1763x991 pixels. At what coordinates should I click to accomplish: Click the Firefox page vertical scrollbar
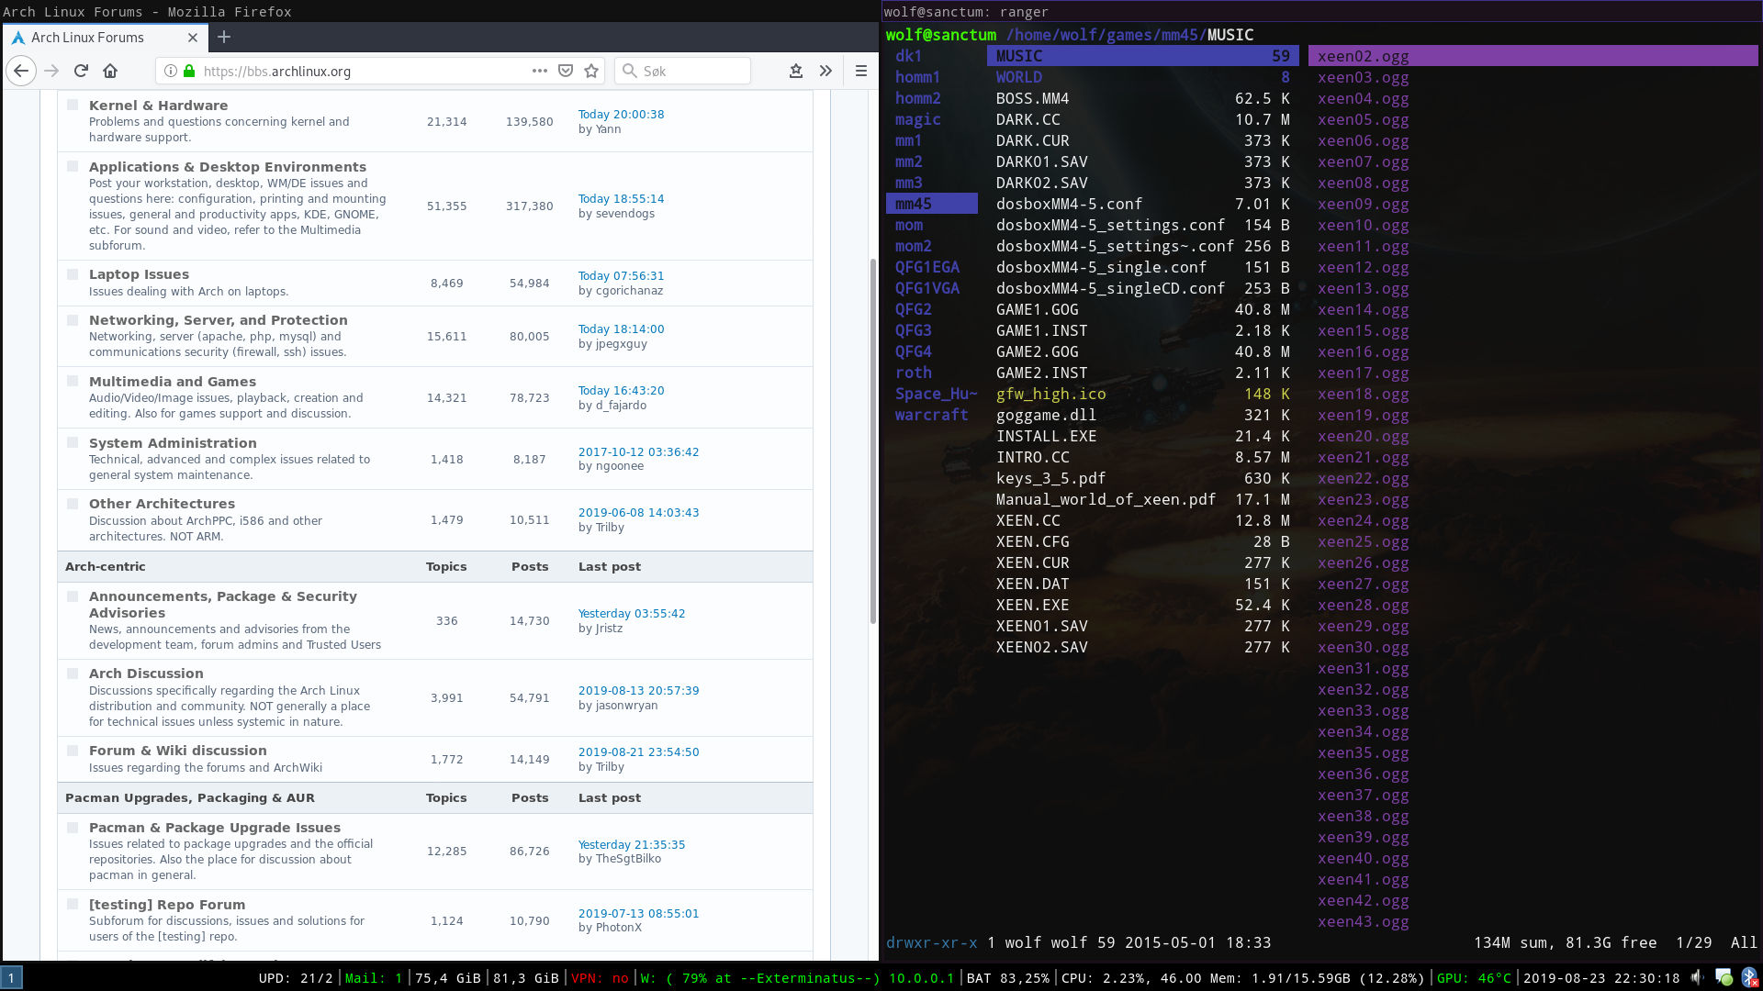click(x=872, y=440)
